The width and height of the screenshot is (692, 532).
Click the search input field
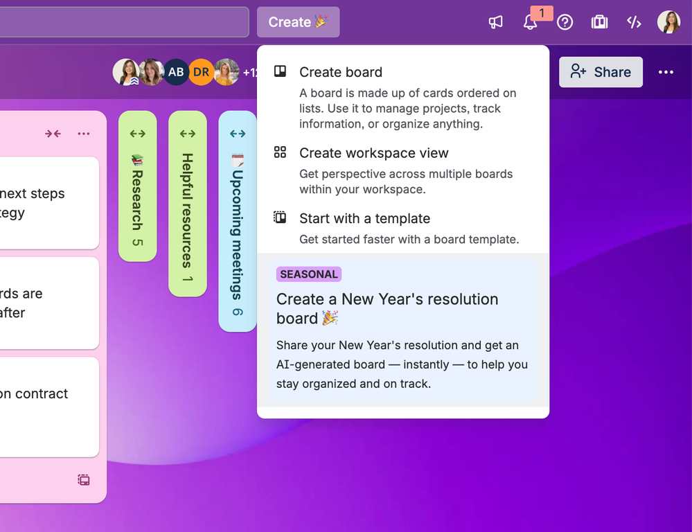123,22
